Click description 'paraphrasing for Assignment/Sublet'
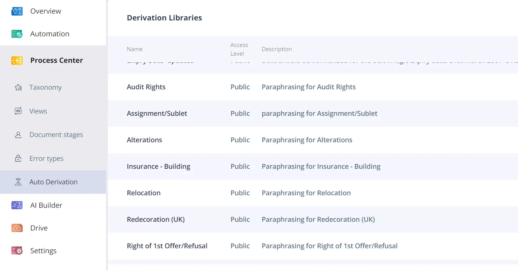 (x=320, y=114)
